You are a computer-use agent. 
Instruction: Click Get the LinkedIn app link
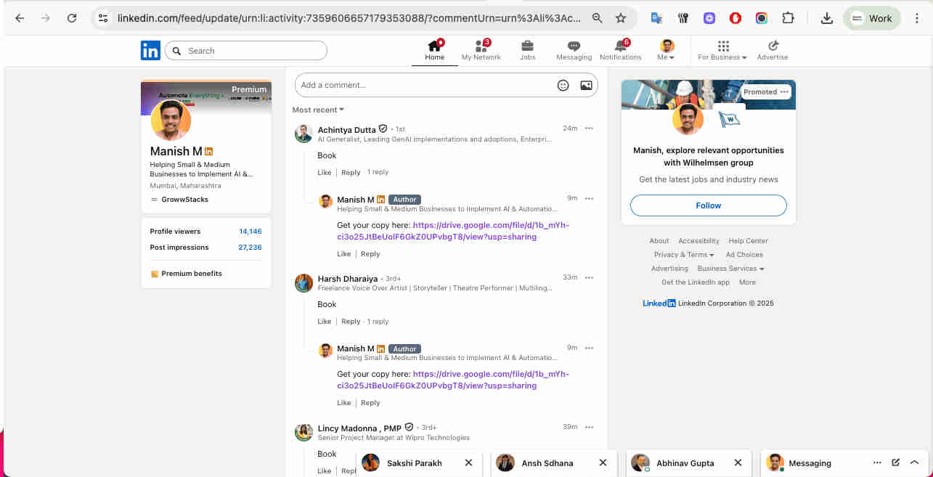(x=696, y=282)
